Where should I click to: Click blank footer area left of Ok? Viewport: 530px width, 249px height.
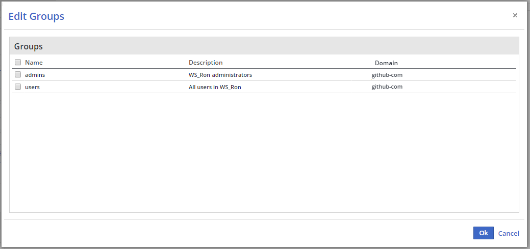pyautogui.click(x=255, y=233)
